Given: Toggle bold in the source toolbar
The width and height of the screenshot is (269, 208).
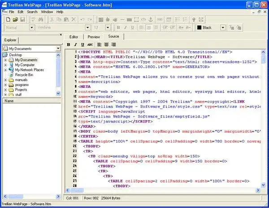Looking at the screenshot, I should [69, 44].
